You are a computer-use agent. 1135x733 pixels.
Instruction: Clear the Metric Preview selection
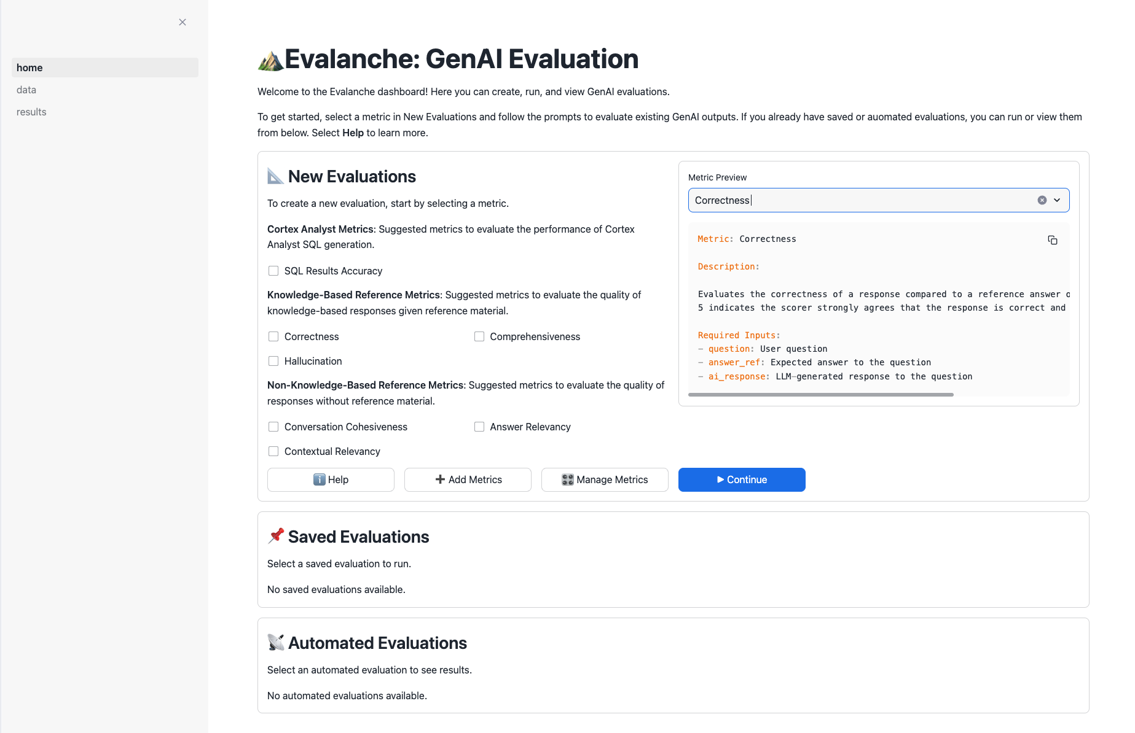click(x=1042, y=200)
